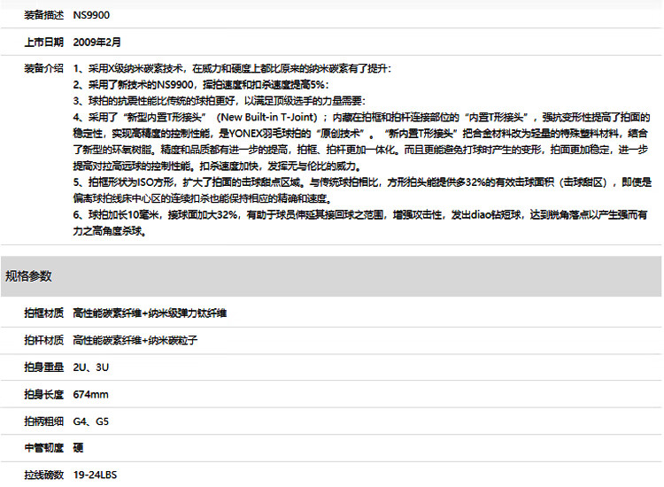The height and width of the screenshot is (487, 664).
Task: Click intro line 6 about 球拍加长10毫米
Action: pos(360,223)
